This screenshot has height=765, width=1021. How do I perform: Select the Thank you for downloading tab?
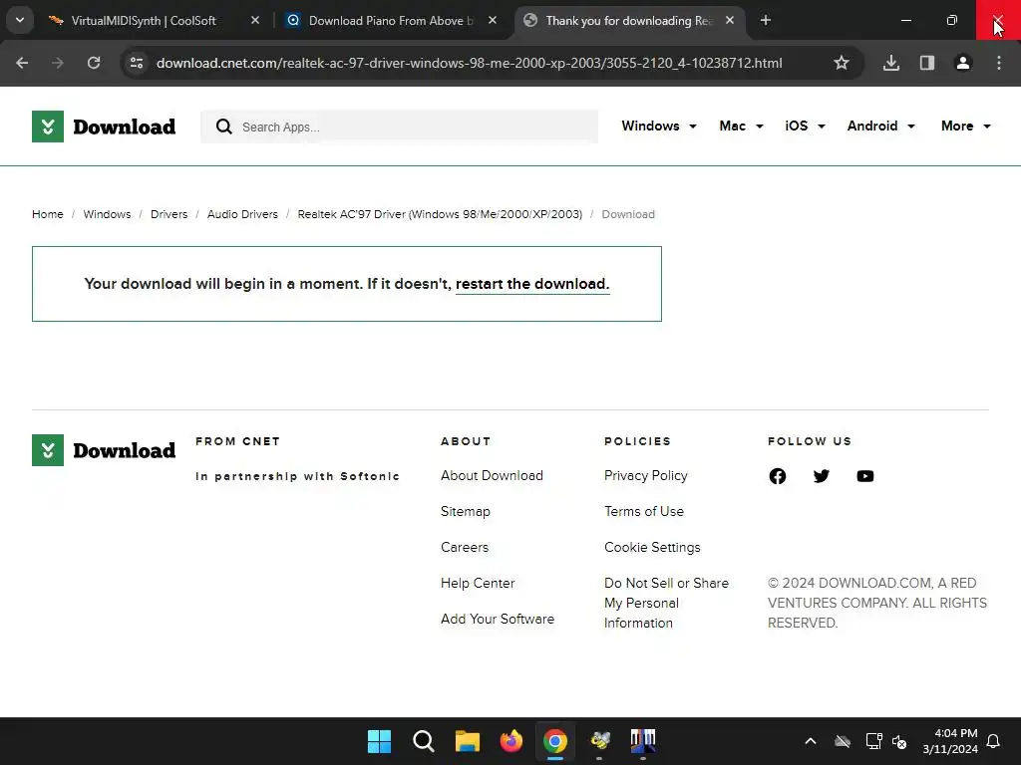click(629, 21)
